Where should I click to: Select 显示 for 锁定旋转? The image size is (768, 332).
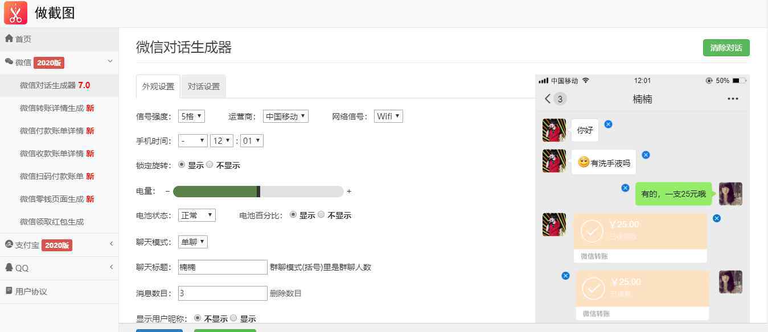pyautogui.click(x=182, y=164)
